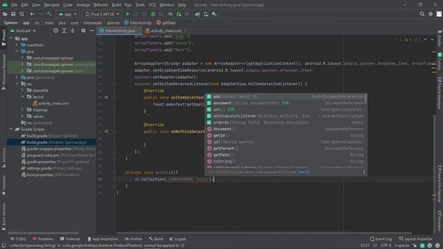Open the Android project view dropdown
The height and width of the screenshot is (249, 443).
pyautogui.click(x=23, y=30)
